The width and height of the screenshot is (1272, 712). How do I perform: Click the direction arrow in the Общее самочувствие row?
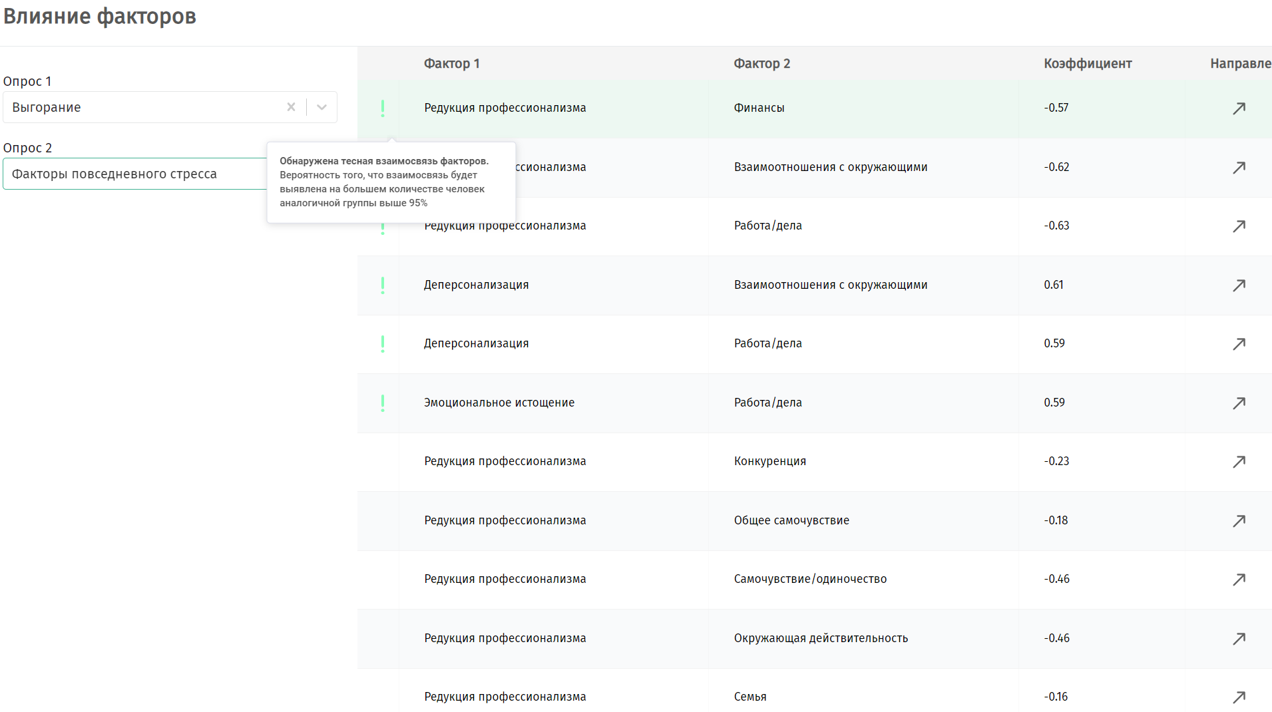pyautogui.click(x=1239, y=521)
